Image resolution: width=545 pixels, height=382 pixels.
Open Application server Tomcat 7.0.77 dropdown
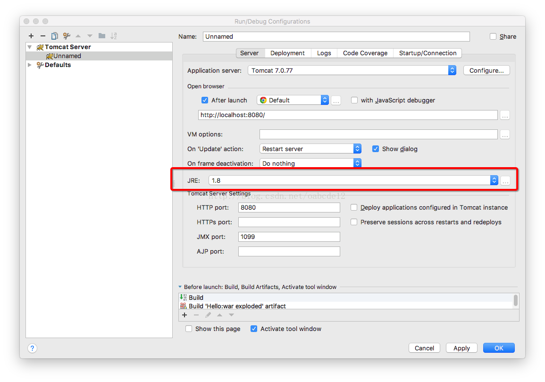[352, 70]
